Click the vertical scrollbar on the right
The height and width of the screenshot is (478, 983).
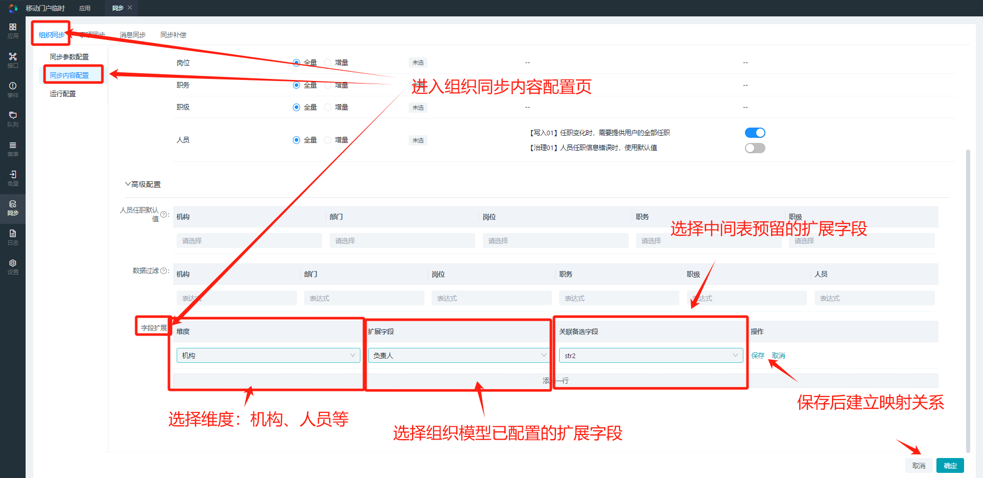968,301
